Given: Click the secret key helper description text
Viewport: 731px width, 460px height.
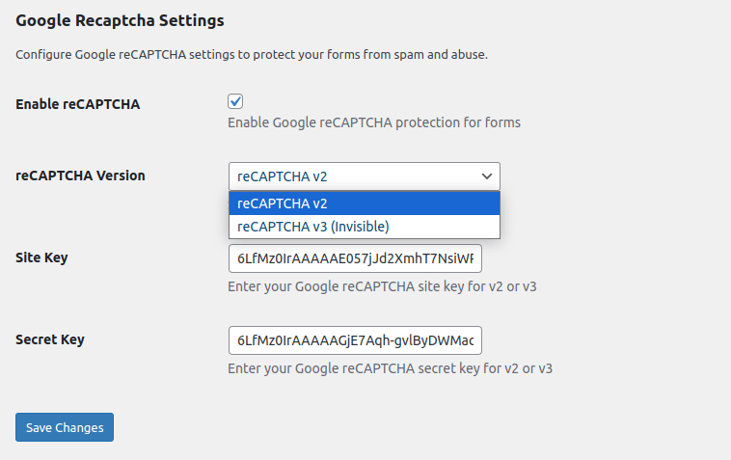Looking at the screenshot, I should [390, 368].
